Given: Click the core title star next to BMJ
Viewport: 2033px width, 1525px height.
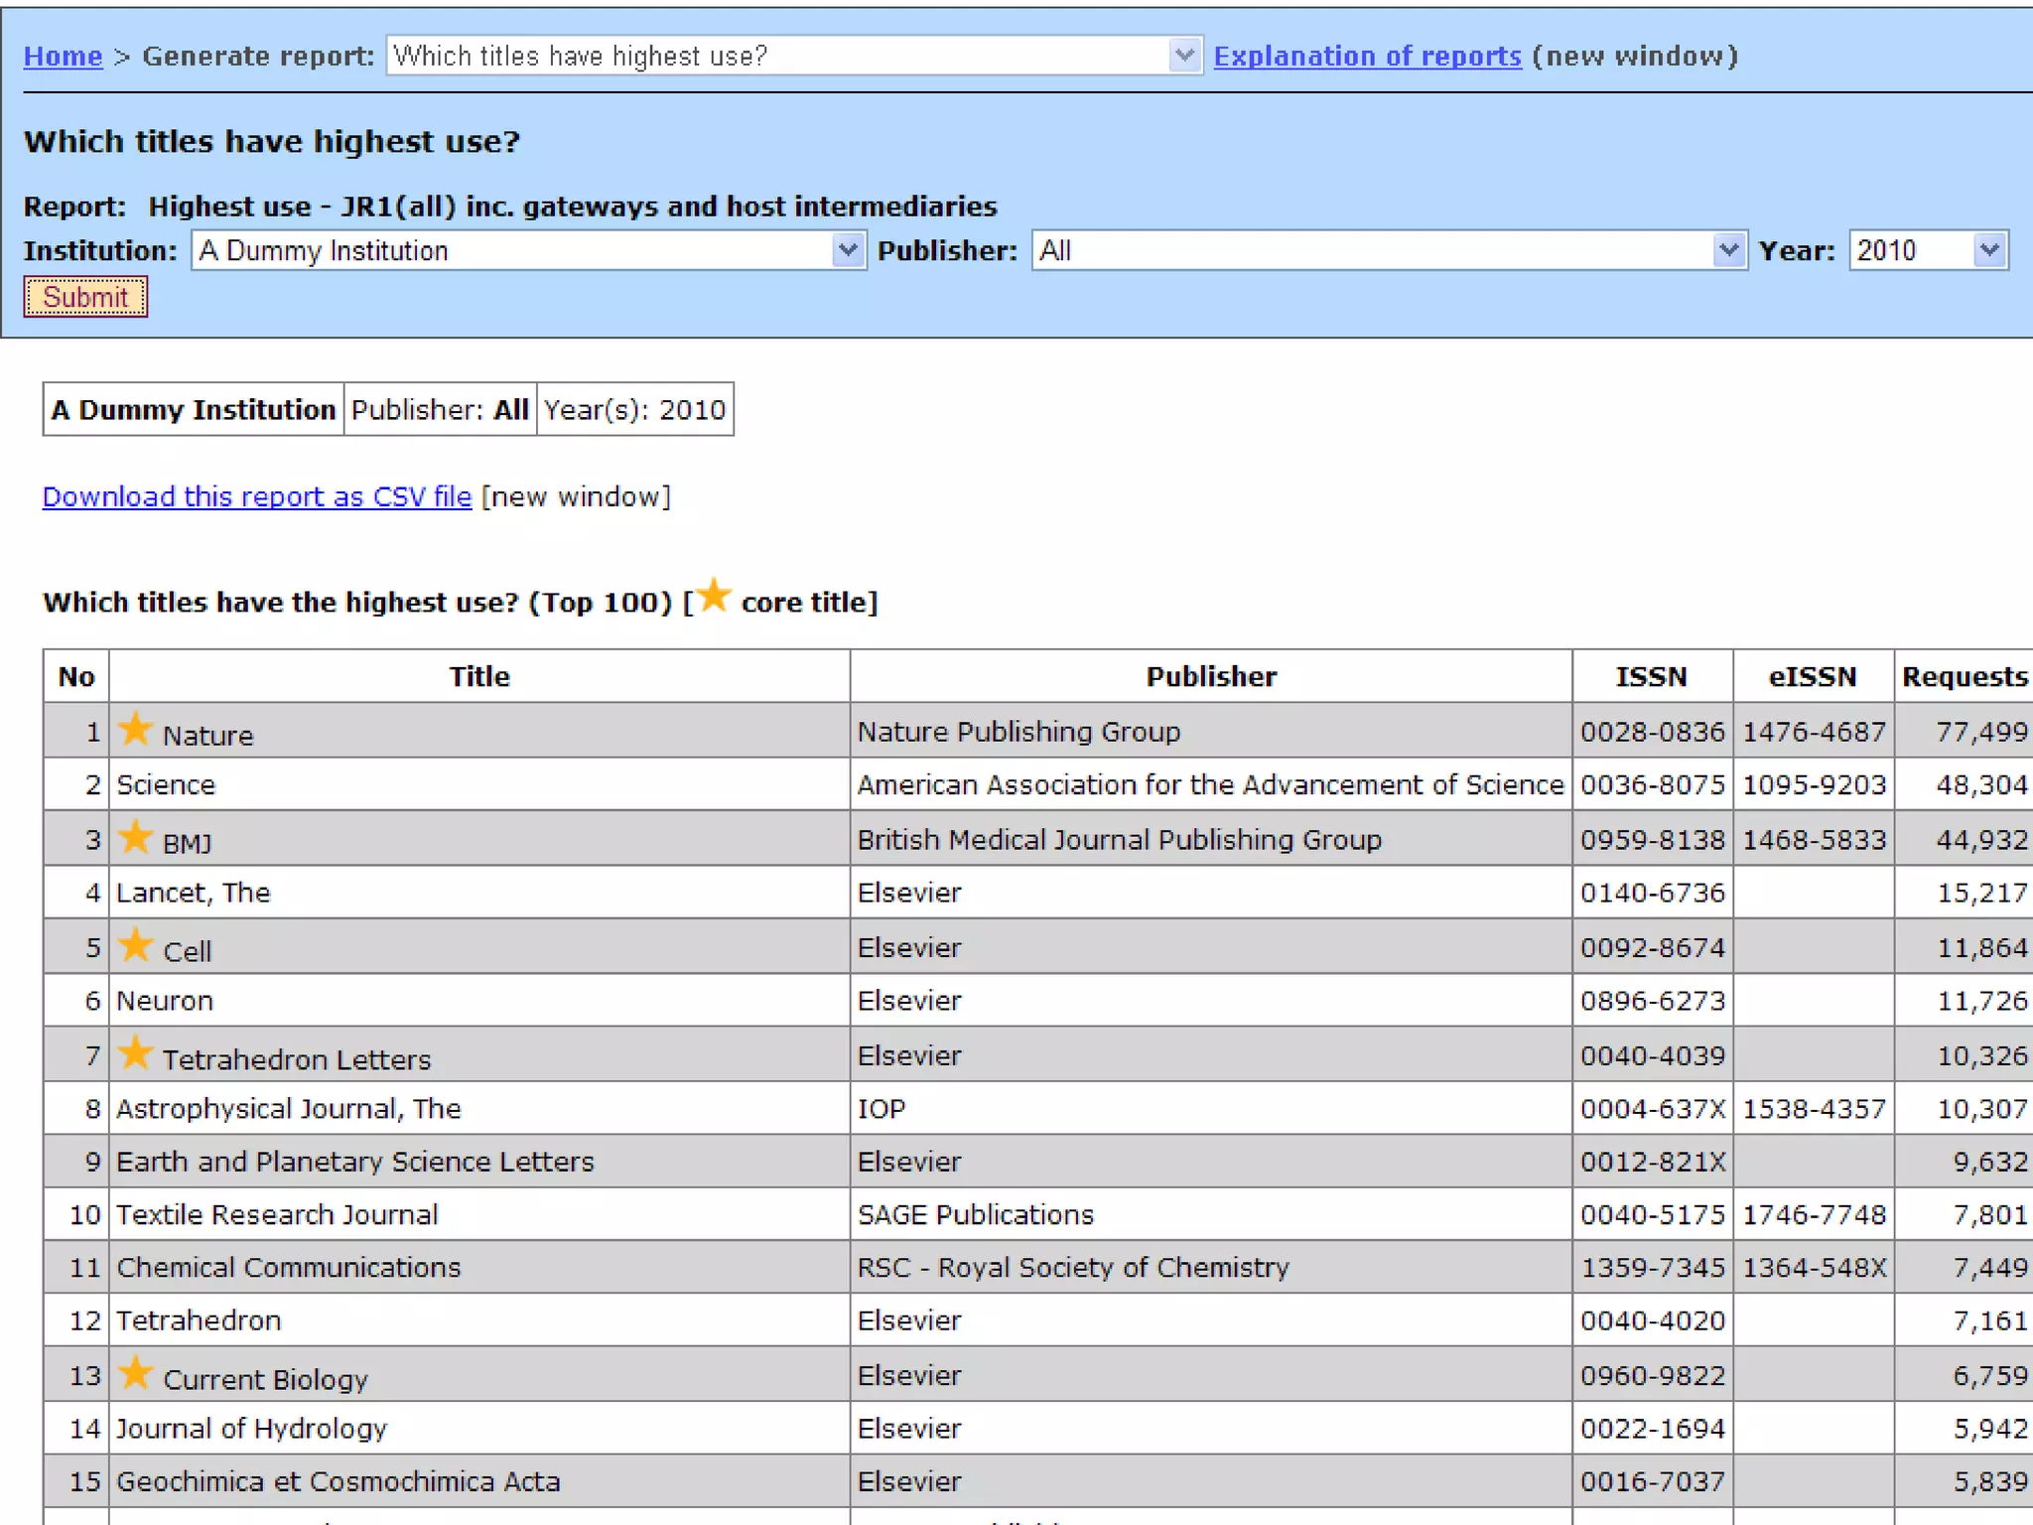Looking at the screenshot, I should pyautogui.click(x=135, y=838).
